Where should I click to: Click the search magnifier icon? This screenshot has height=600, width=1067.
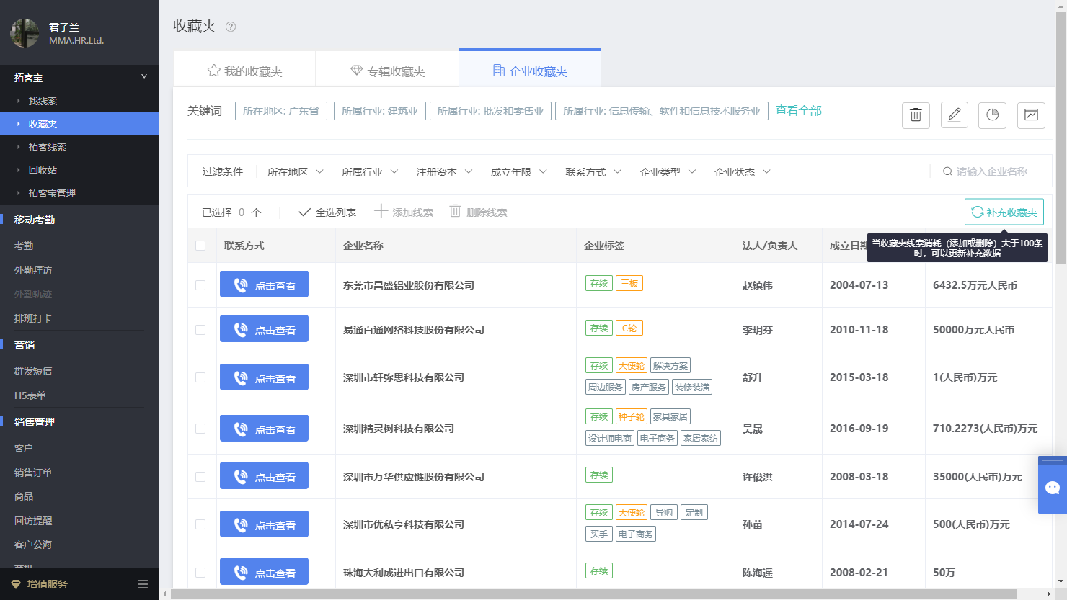pyautogui.click(x=947, y=171)
